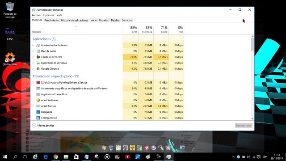
Task: Open the red download arrow taskbar icon
Action: (127, 157)
